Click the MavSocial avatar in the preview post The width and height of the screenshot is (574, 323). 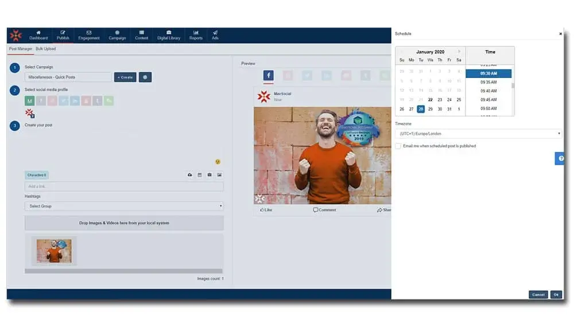point(263,96)
